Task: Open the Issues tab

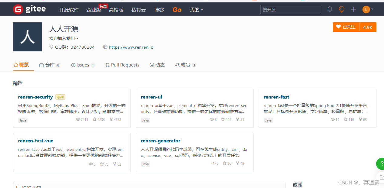Action: coord(83,65)
